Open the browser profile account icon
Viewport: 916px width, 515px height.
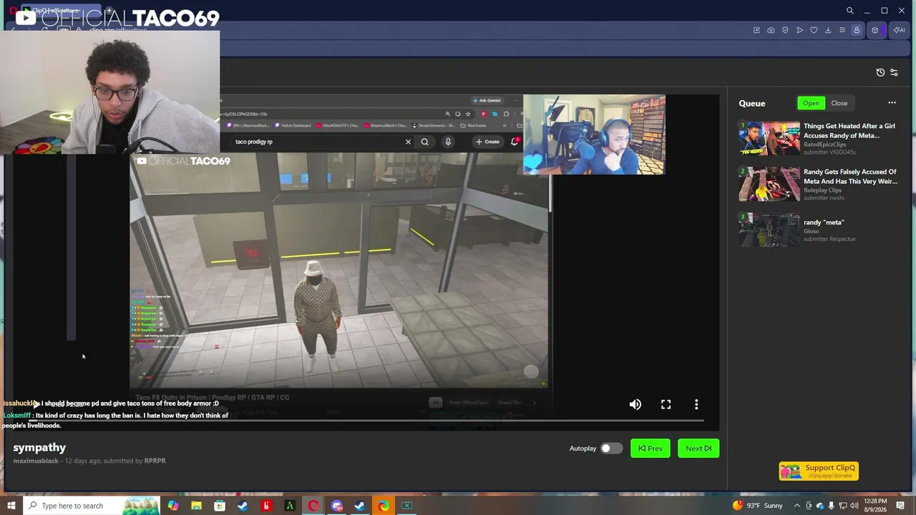coord(857,30)
